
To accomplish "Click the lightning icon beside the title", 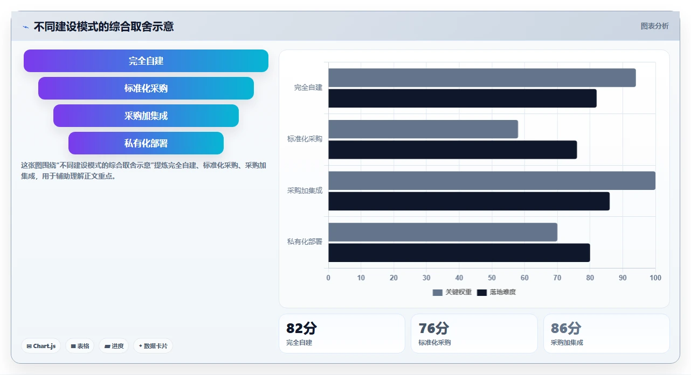I will (x=25, y=27).
